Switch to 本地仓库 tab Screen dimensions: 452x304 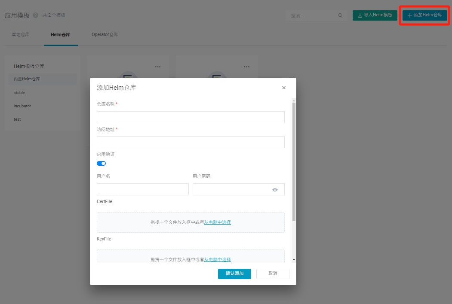[21, 34]
